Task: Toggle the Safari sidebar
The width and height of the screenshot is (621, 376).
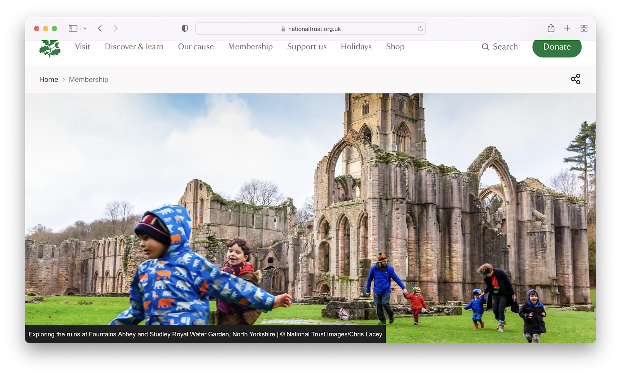Action: (73, 28)
